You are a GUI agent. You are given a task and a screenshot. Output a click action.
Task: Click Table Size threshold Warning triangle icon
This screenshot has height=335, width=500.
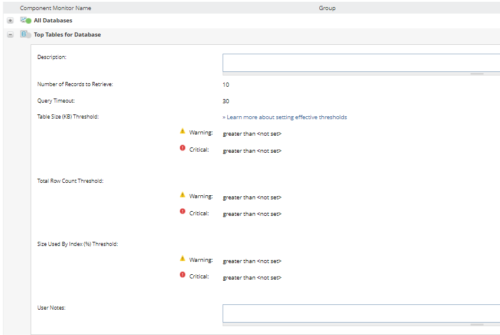(183, 131)
